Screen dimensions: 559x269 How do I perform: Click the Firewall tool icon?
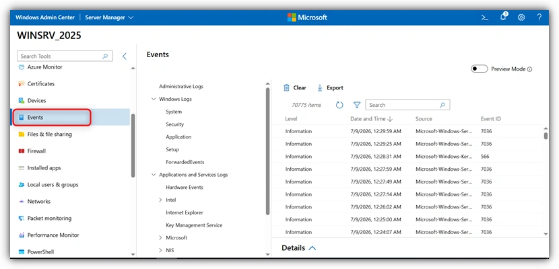click(x=22, y=151)
